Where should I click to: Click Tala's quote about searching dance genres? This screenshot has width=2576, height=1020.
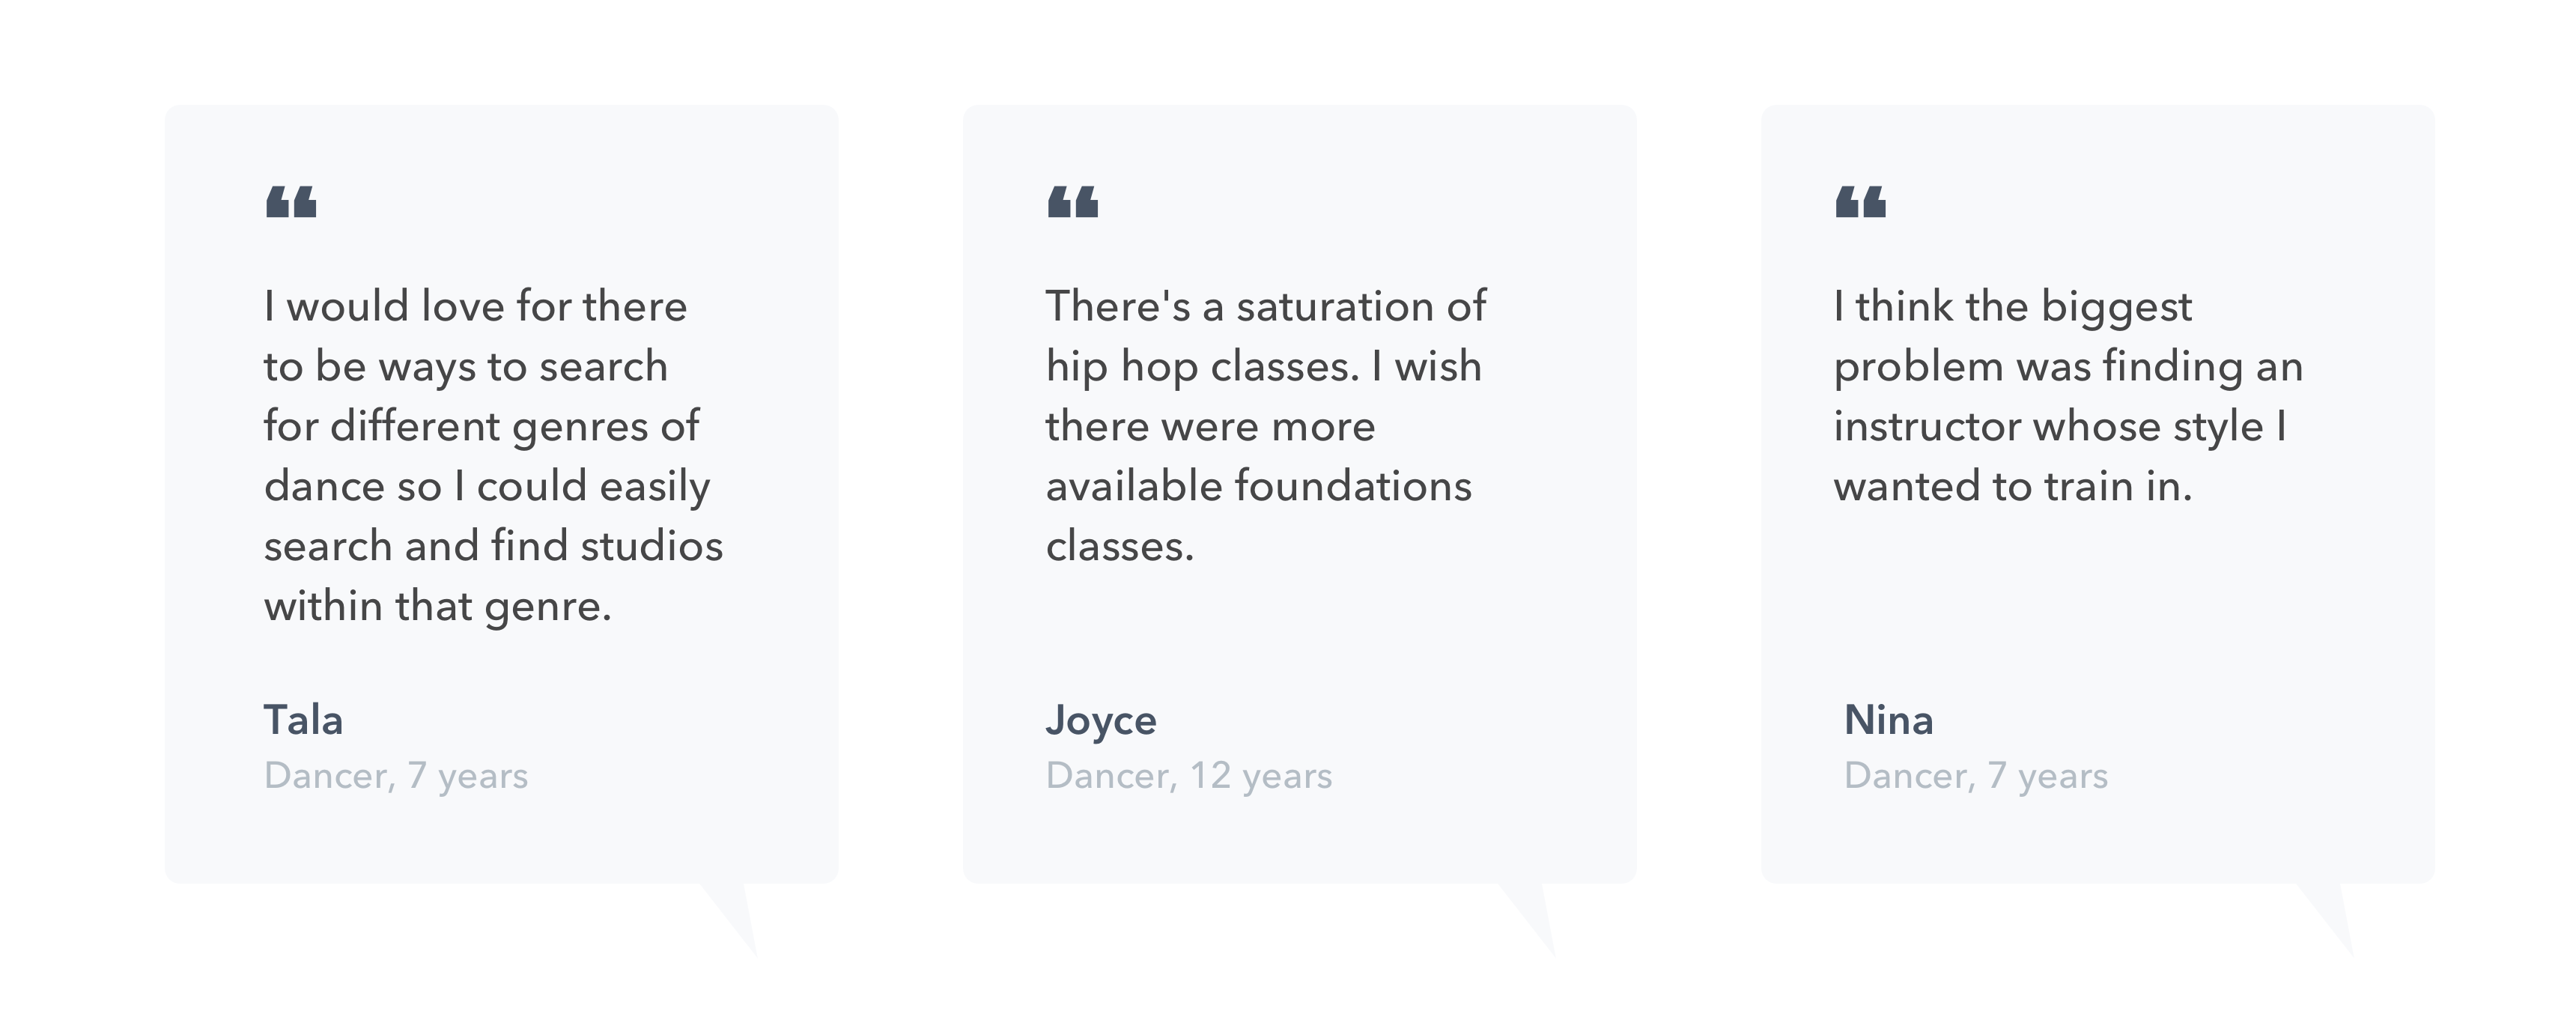point(493,456)
